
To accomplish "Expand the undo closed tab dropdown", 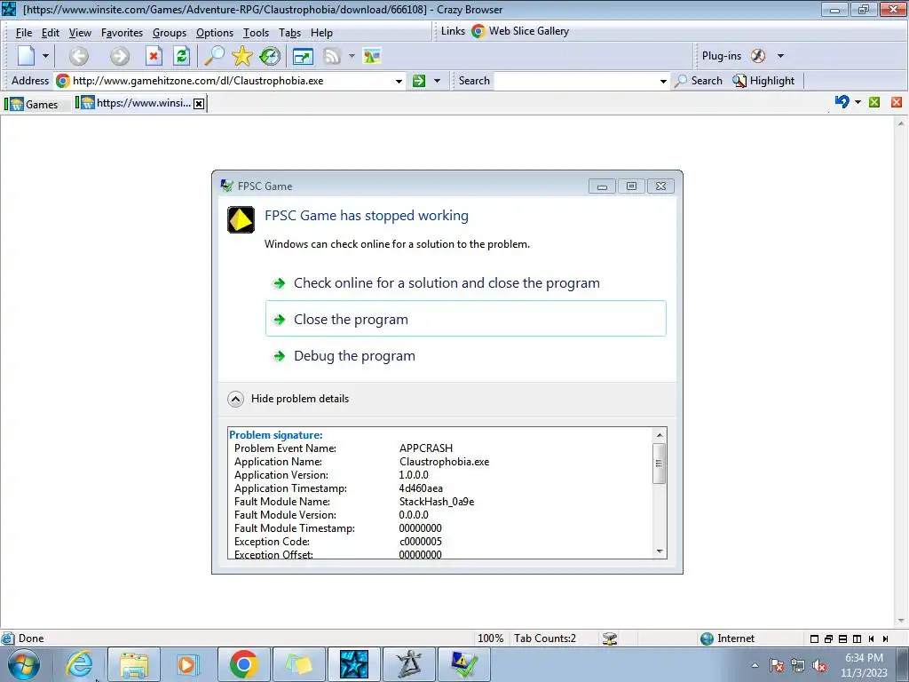I will [858, 102].
